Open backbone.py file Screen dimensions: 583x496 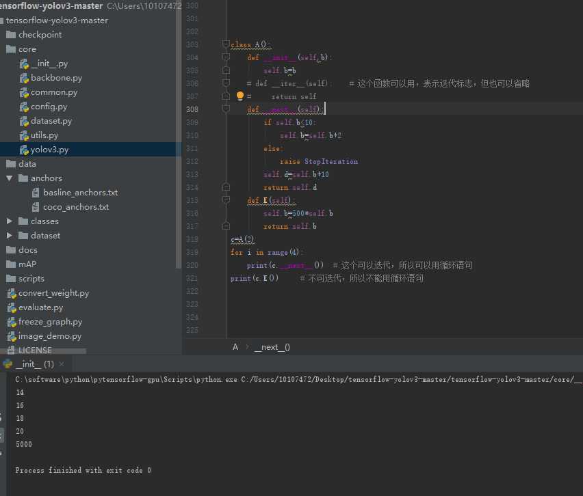[x=57, y=78]
